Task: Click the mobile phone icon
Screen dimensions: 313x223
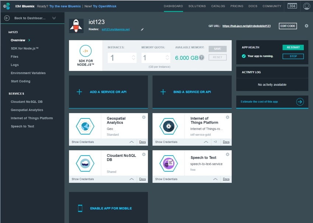Action: coord(80,208)
